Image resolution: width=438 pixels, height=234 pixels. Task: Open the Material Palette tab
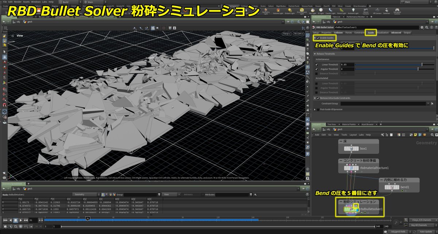click(x=349, y=124)
